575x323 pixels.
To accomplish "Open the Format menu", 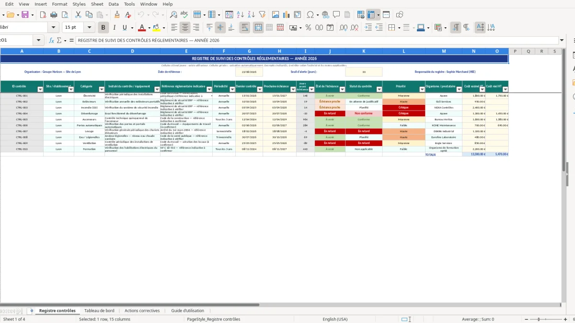I will [x=59, y=4].
